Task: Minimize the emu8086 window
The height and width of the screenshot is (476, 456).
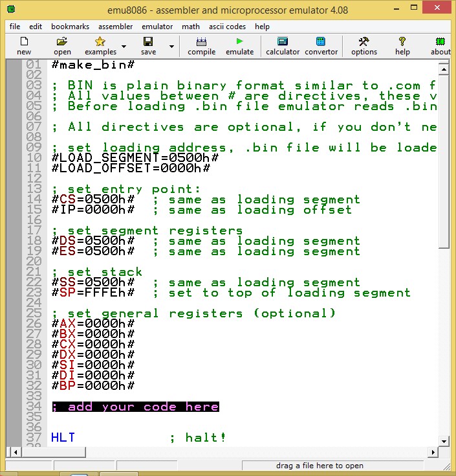Action: click(396, 8)
